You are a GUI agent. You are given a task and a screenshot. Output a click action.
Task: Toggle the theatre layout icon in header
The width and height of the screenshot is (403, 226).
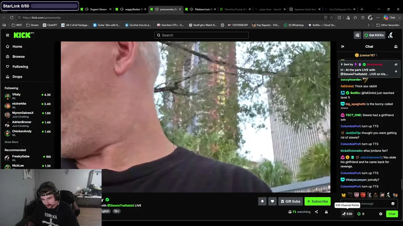(x=357, y=35)
